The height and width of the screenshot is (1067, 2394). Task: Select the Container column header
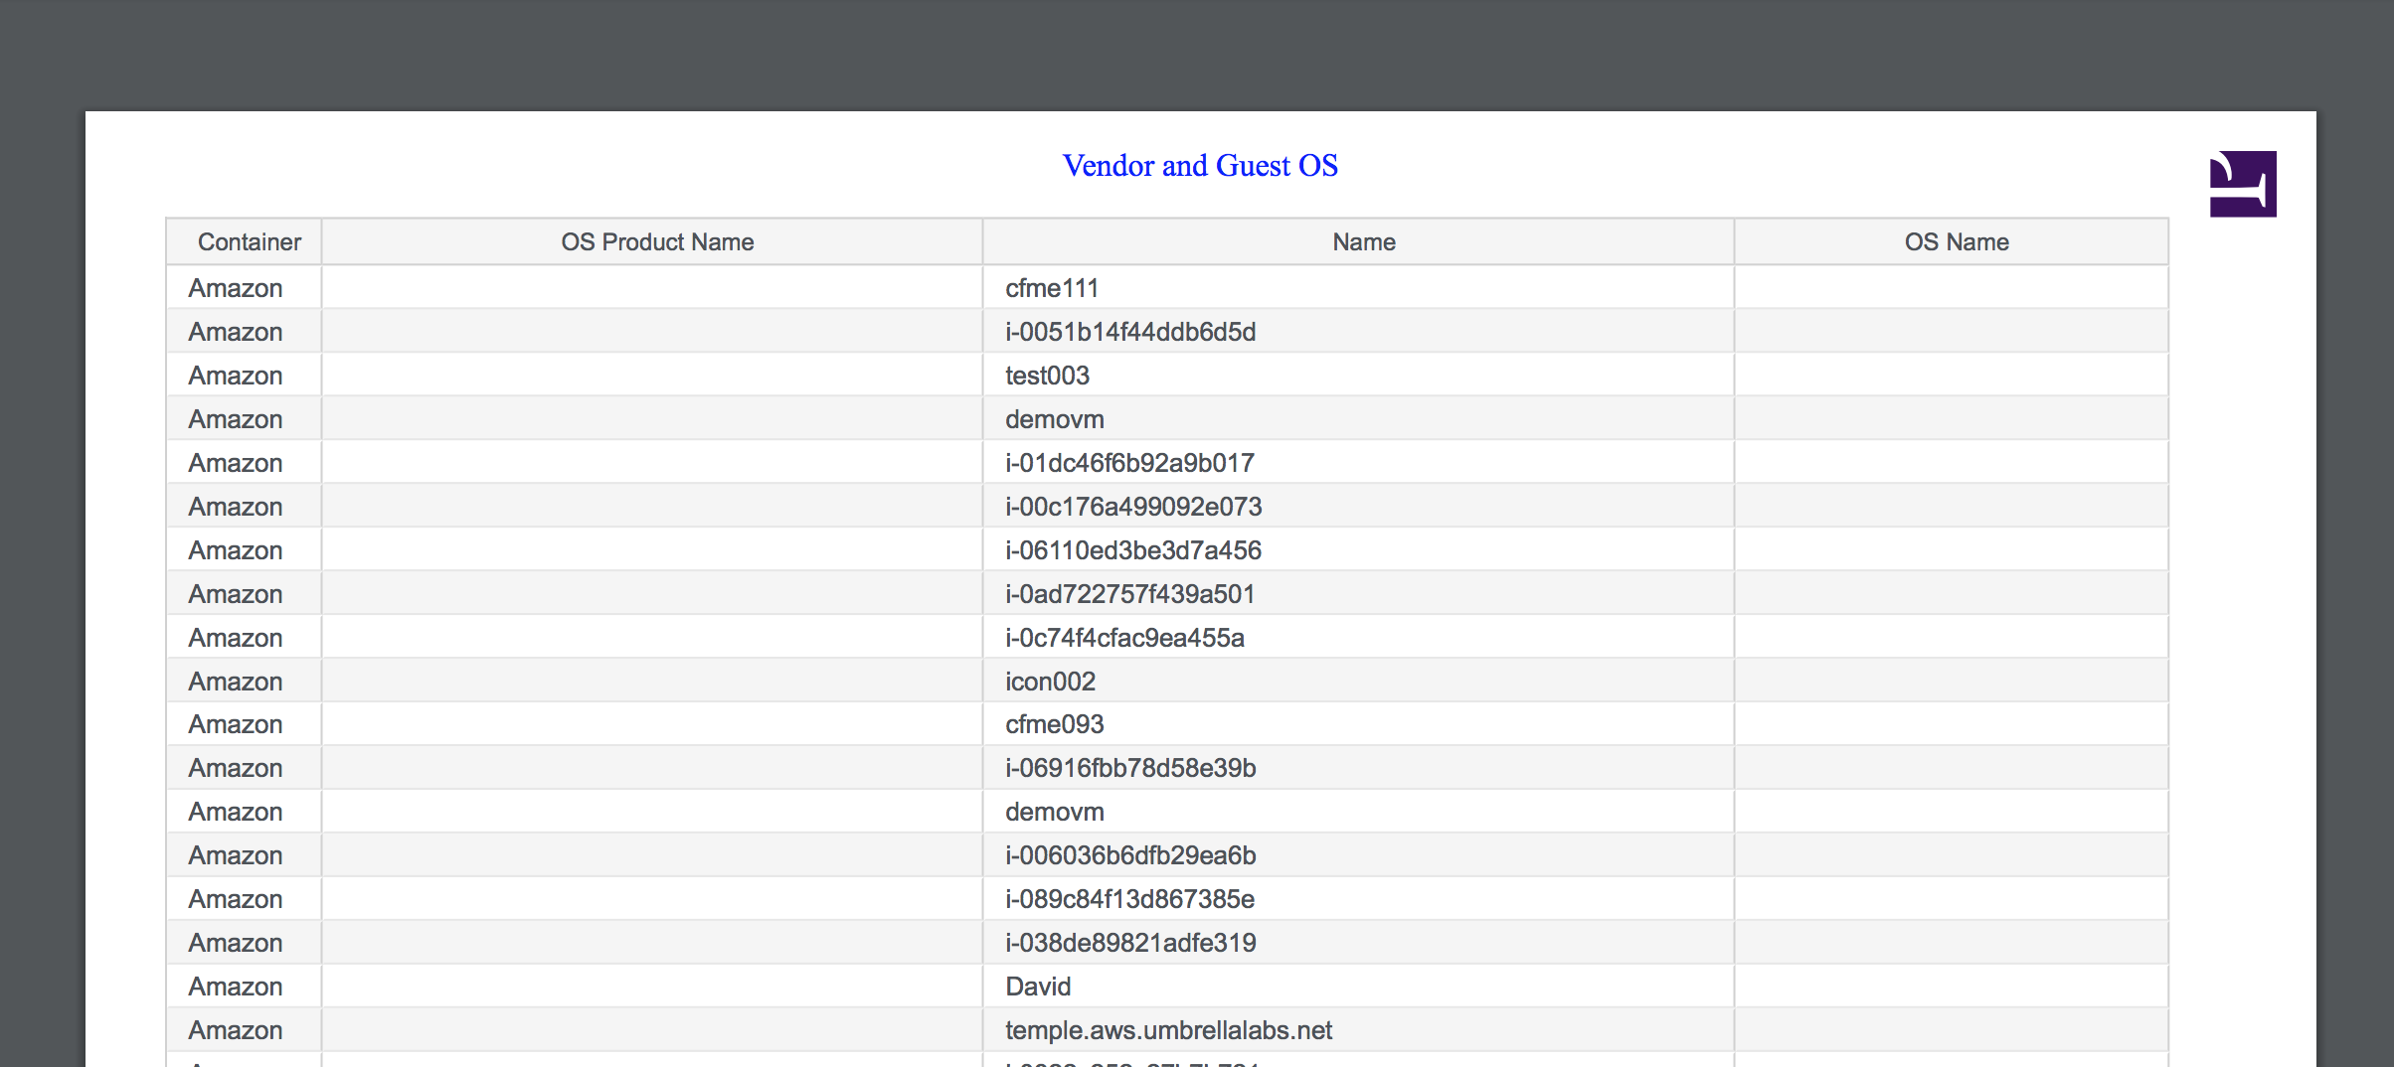click(x=245, y=241)
